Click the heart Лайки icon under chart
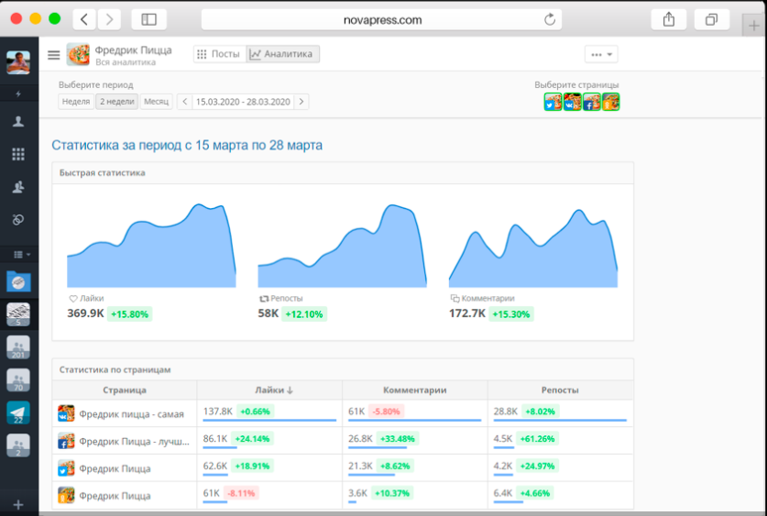 [73, 299]
